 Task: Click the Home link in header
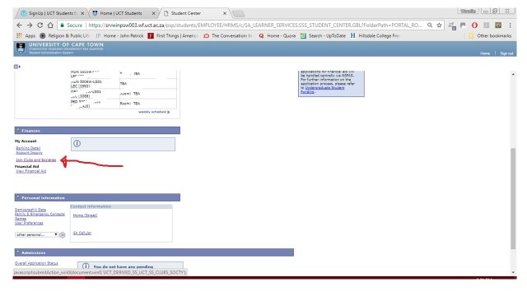click(x=485, y=53)
